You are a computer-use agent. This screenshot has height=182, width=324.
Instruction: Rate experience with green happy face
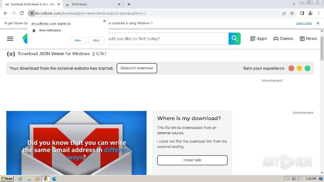(308, 68)
